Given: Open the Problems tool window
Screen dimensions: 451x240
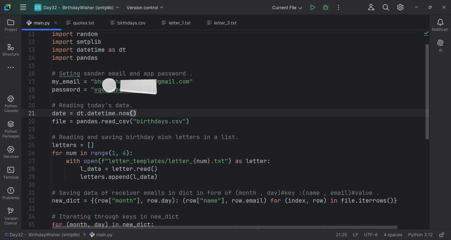Looking at the screenshot, I should 11,193.
